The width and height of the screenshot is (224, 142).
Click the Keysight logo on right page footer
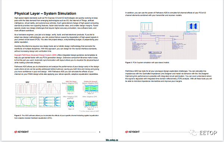132,132
